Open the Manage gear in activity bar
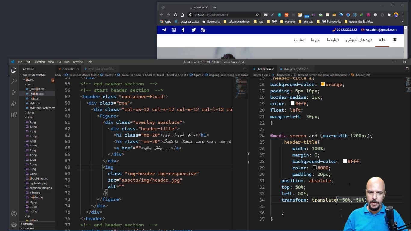Viewport: 411px width, 231px height. click(x=14, y=225)
